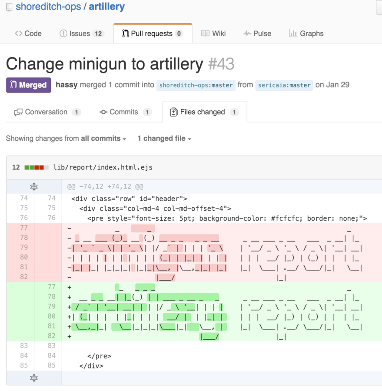Expand hidden lines below the diff
The height and width of the screenshot is (391, 382).
point(34,378)
